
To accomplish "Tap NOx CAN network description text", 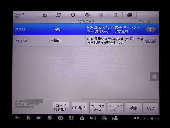I will click(113, 29).
